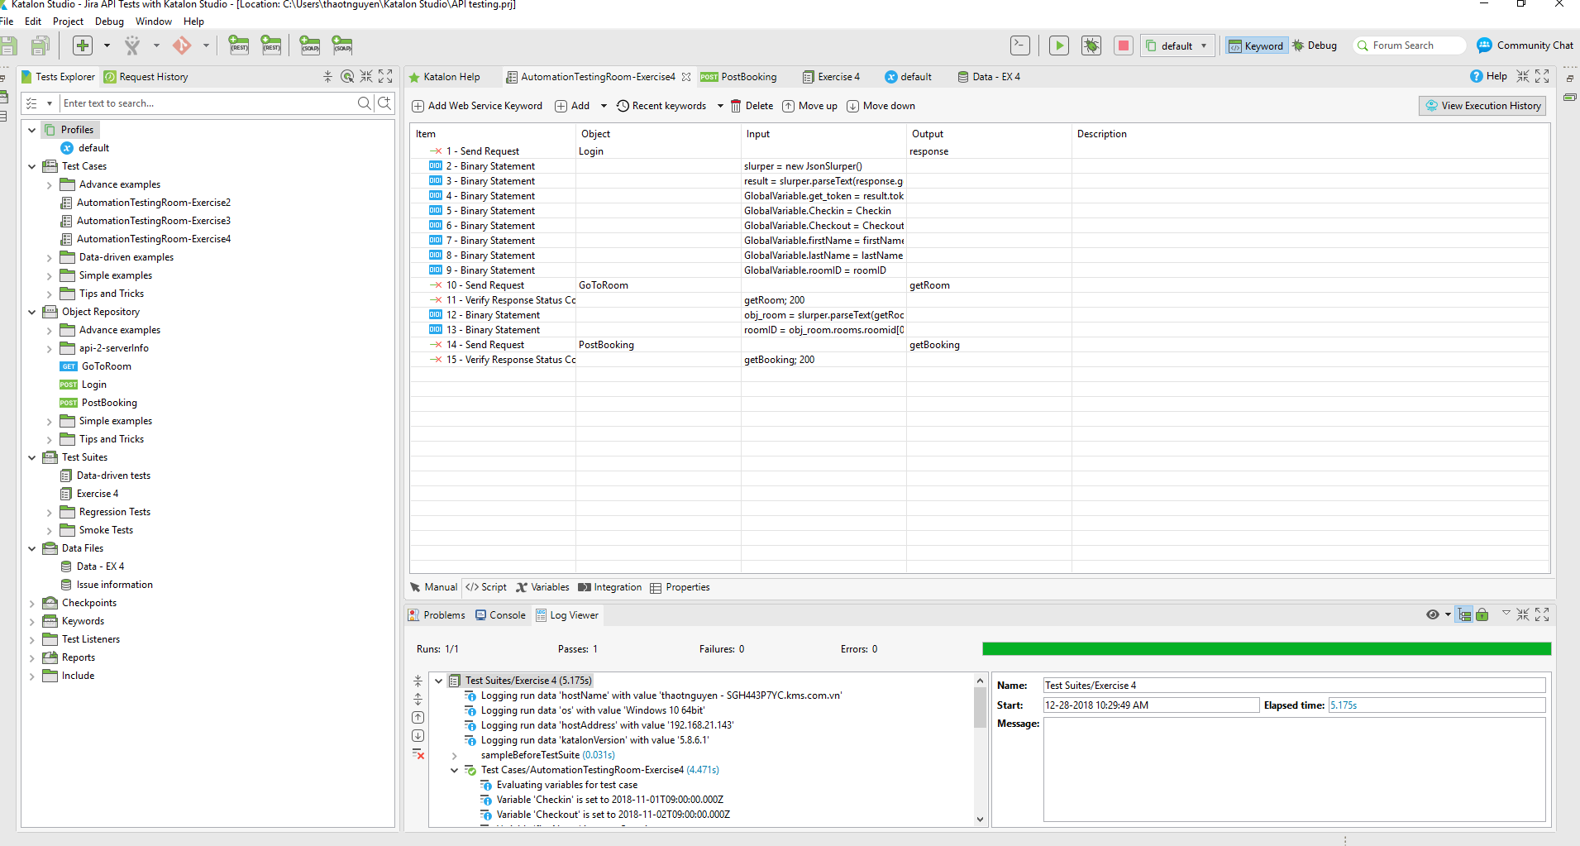Open the Project menu

point(68,22)
